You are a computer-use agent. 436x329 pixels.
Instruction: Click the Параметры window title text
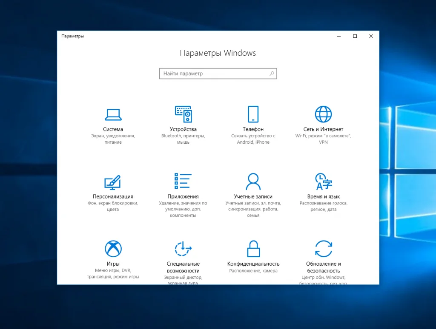(72, 36)
